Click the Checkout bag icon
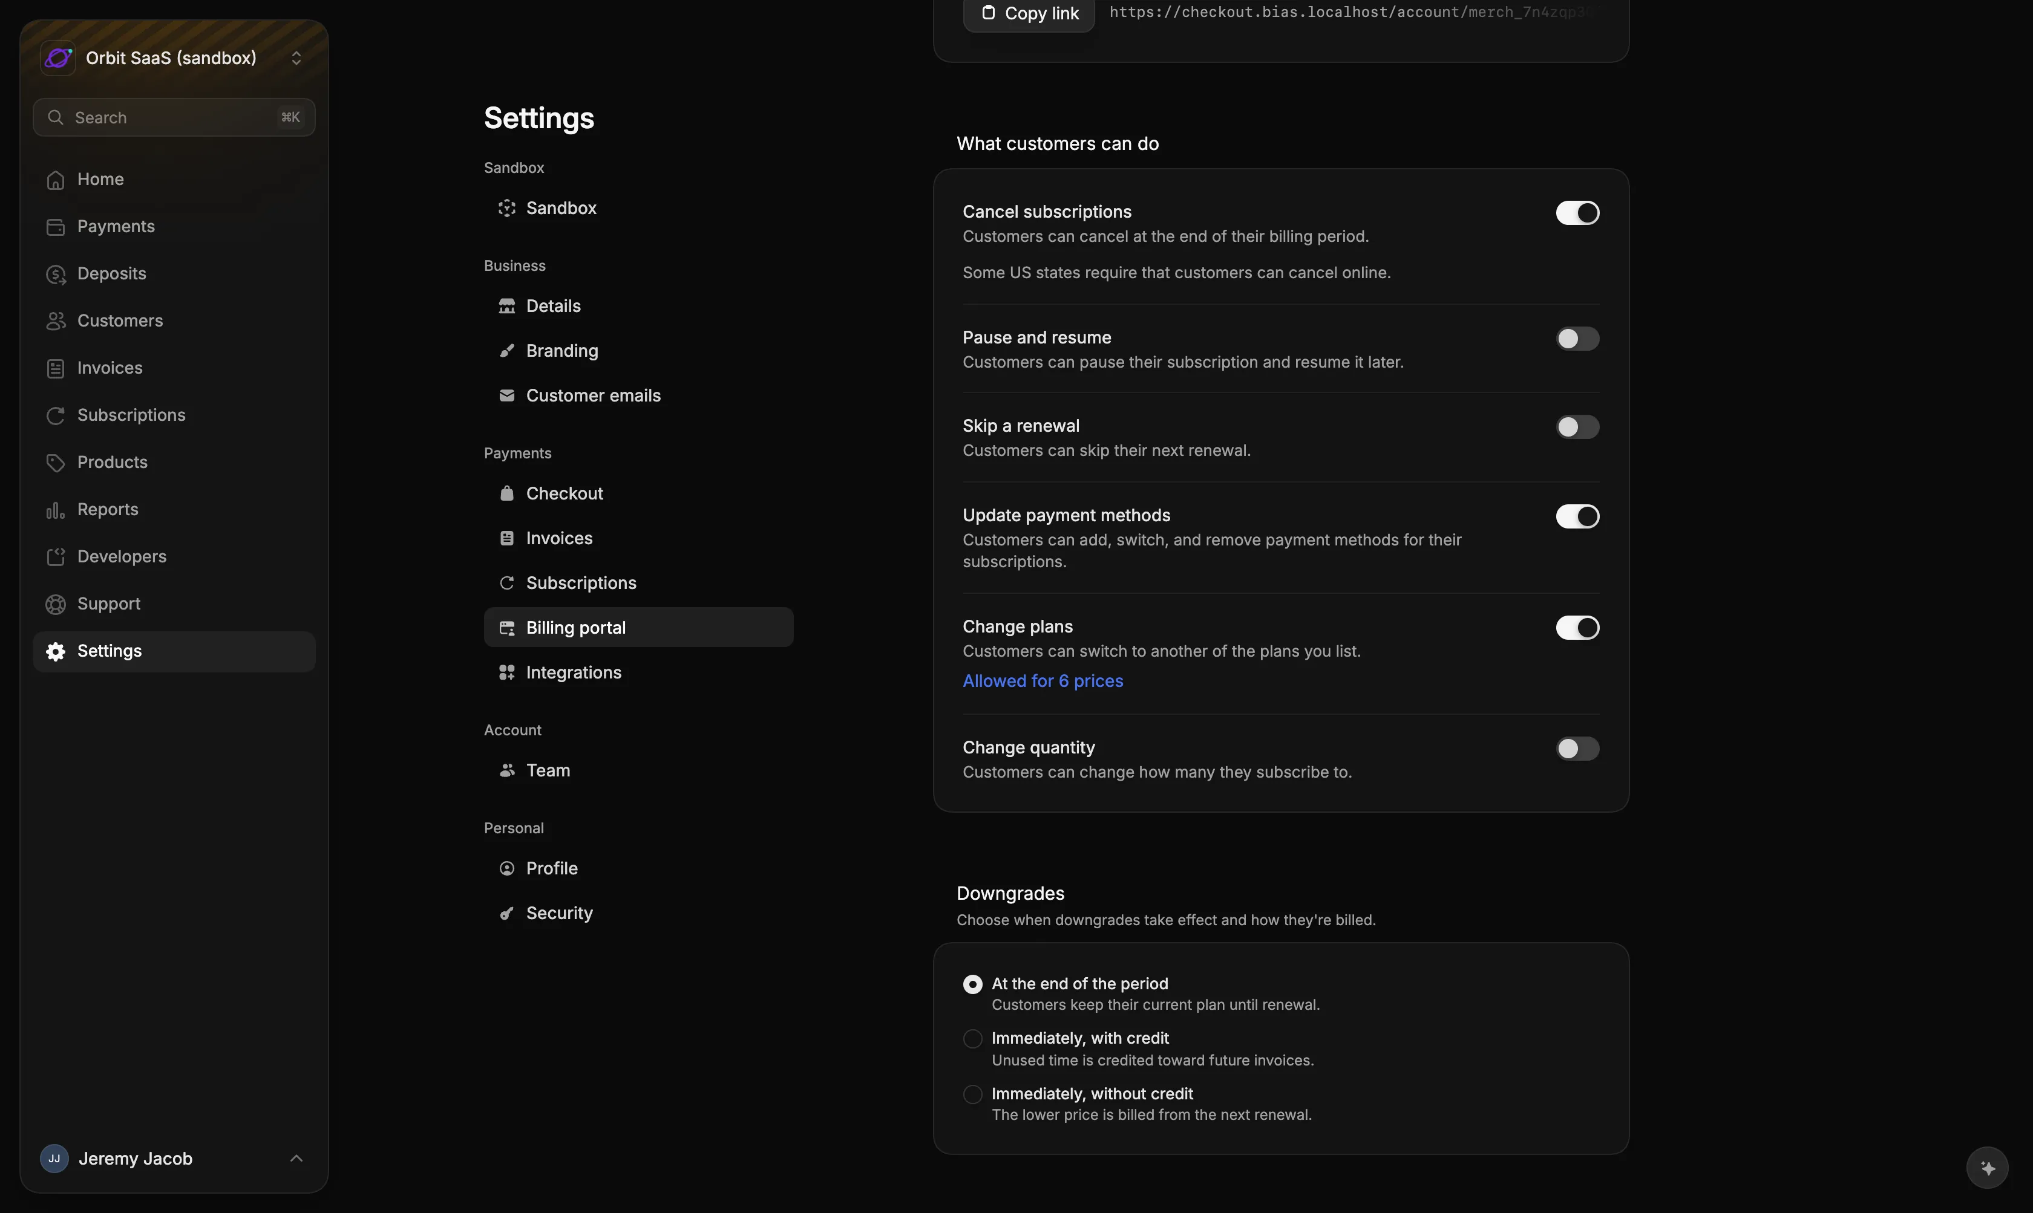Image resolution: width=2033 pixels, height=1213 pixels. click(x=507, y=493)
